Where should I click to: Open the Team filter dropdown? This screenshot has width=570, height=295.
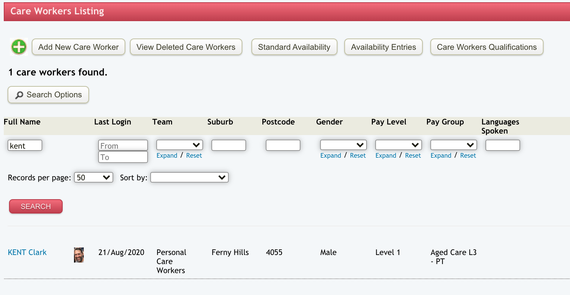pyautogui.click(x=179, y=145)
